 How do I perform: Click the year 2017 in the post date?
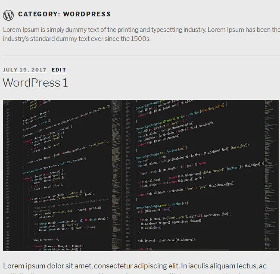click(39, 70)
